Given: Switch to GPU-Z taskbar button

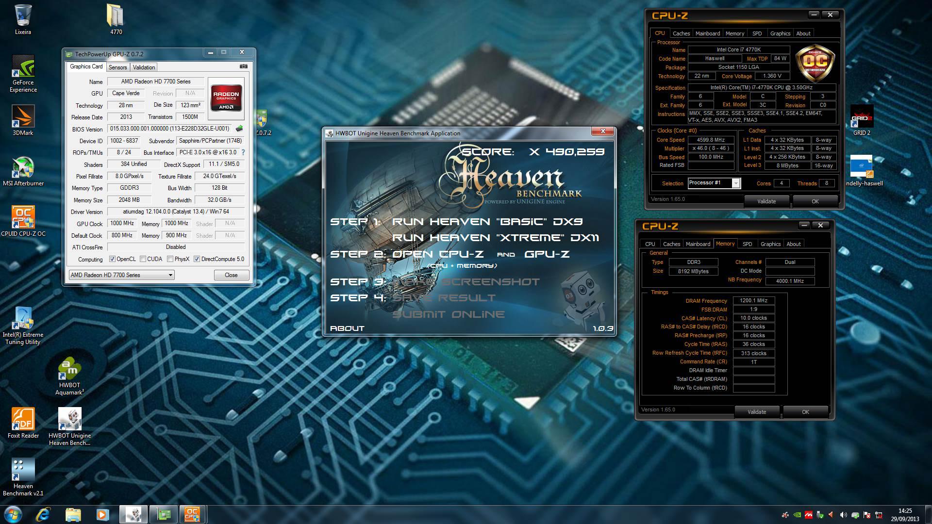Looking at the screenshot, I should (x=163, y=514).
